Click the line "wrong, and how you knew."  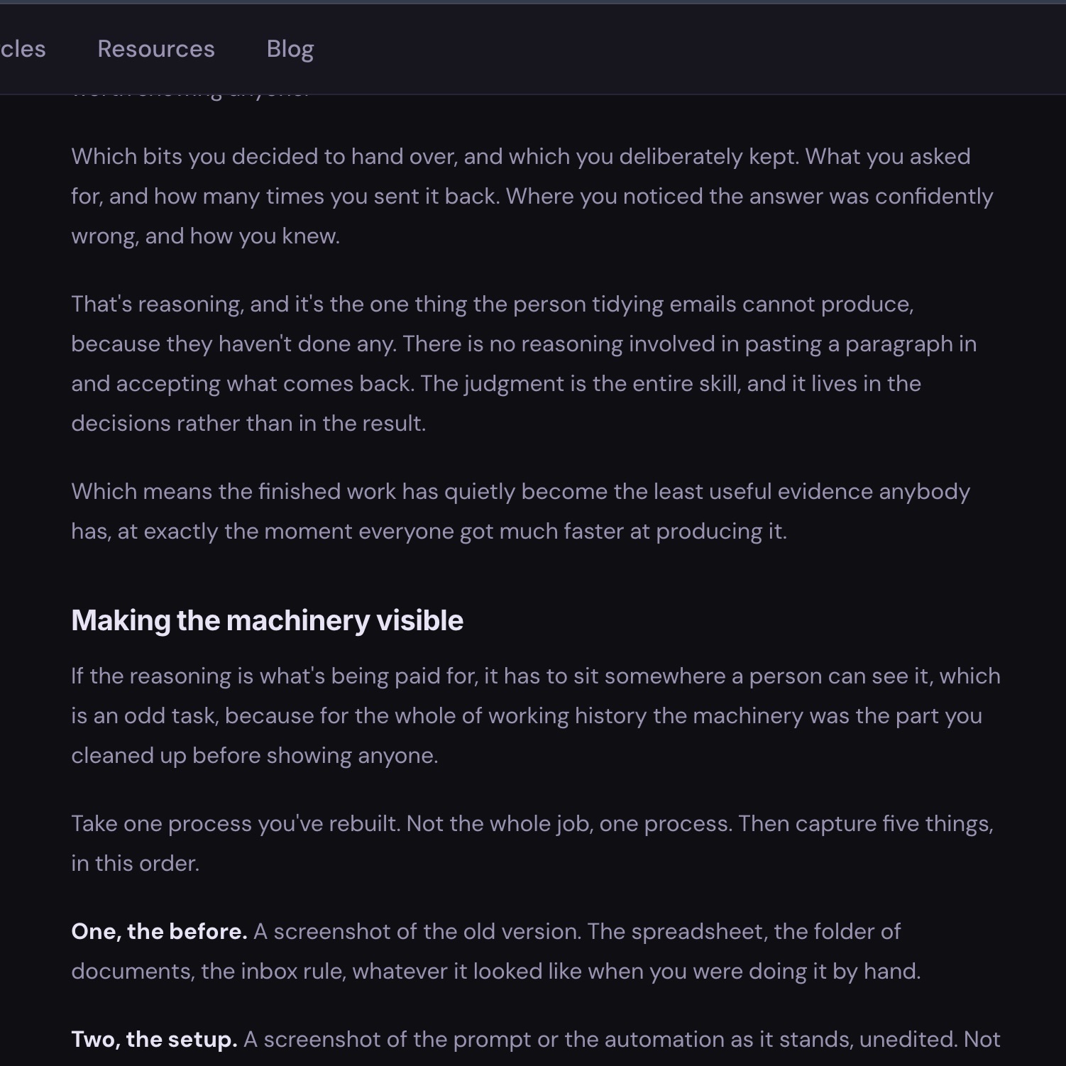click(x=206, y=236)
